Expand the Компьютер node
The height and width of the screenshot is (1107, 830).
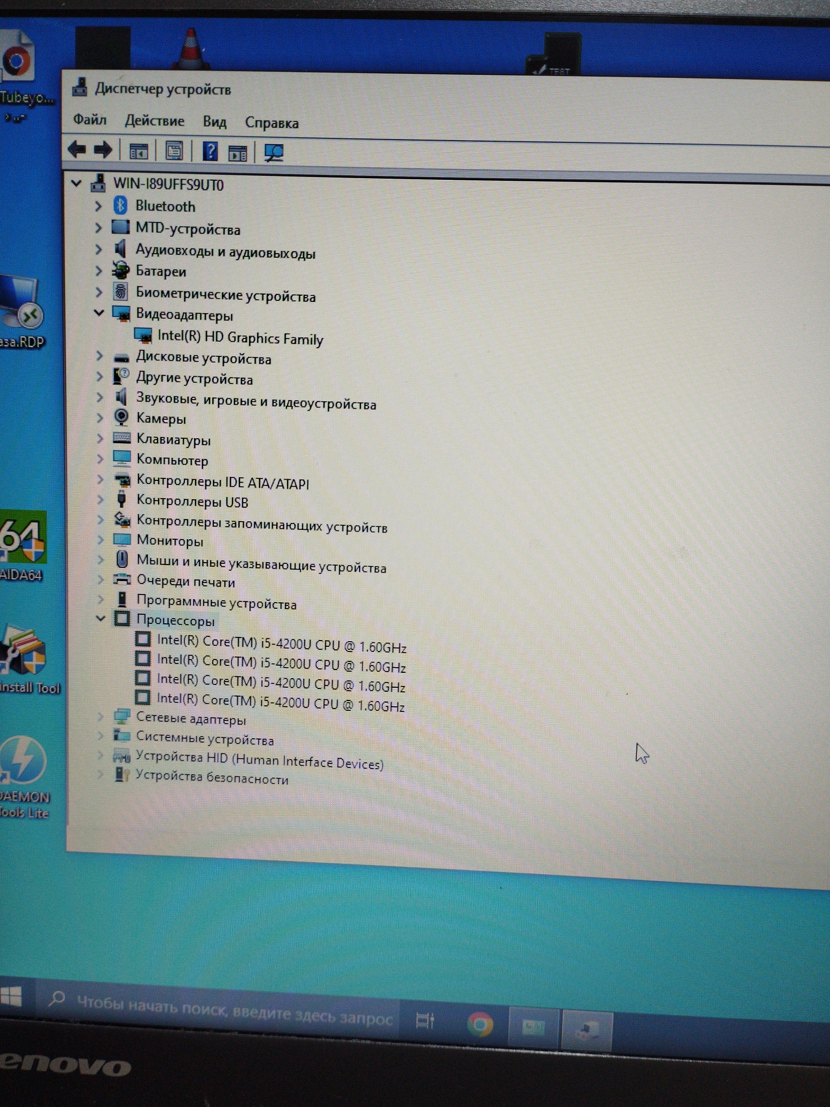[100, 459]
